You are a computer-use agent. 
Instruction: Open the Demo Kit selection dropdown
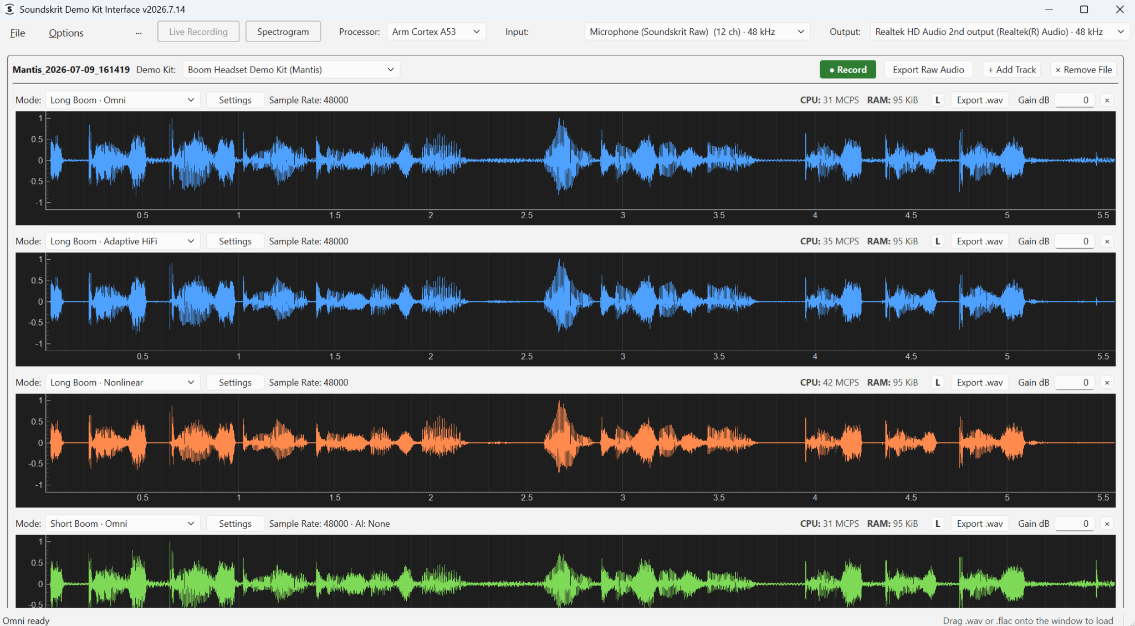291,70
